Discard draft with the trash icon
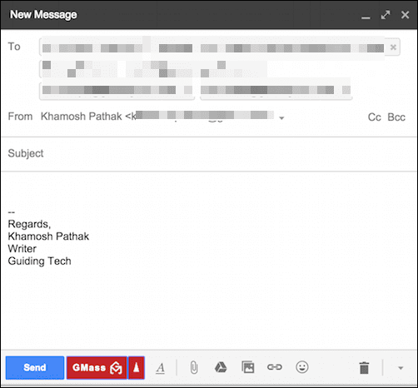Image resolution: width=418 pixels, height=388 pixels. coord(364,368)
